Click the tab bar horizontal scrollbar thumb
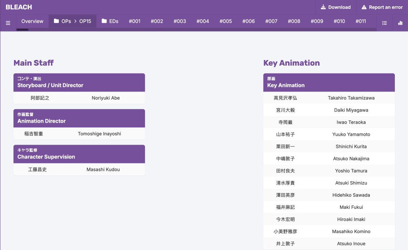This screenshot has height=250, width=408. (x=22, y=30)
